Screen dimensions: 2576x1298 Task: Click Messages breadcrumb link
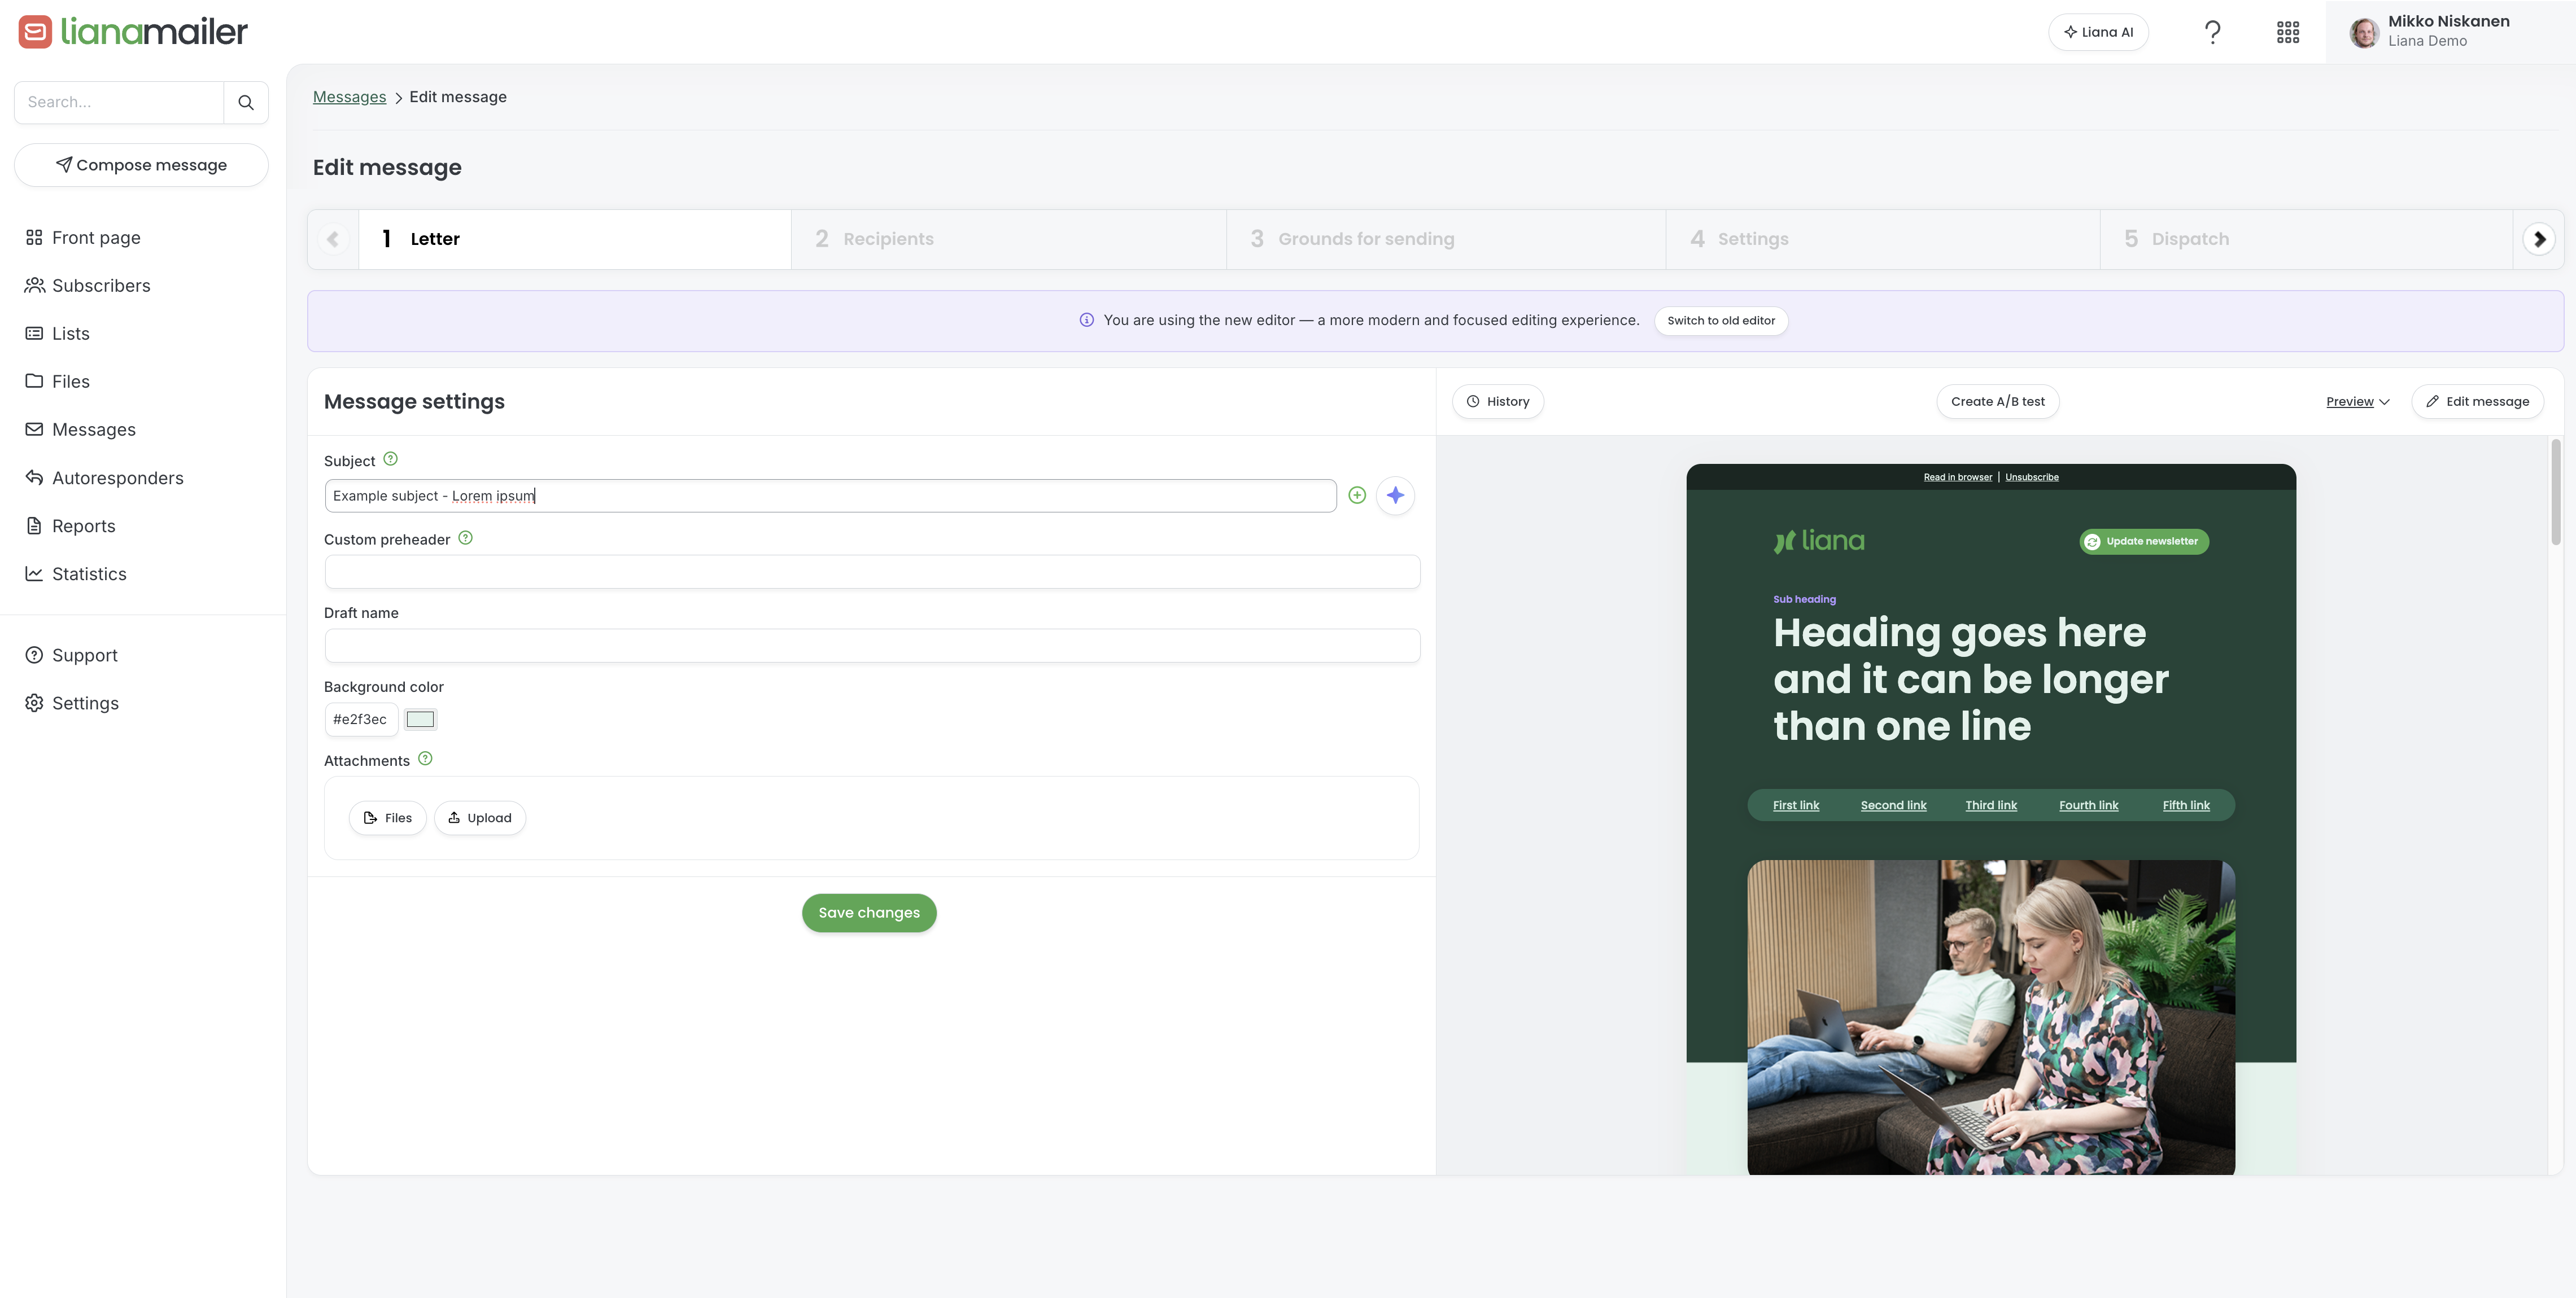point(349,97)
